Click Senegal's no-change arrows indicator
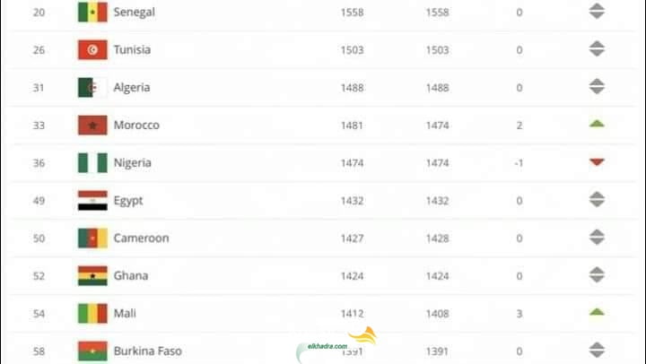 click(597, 11)
